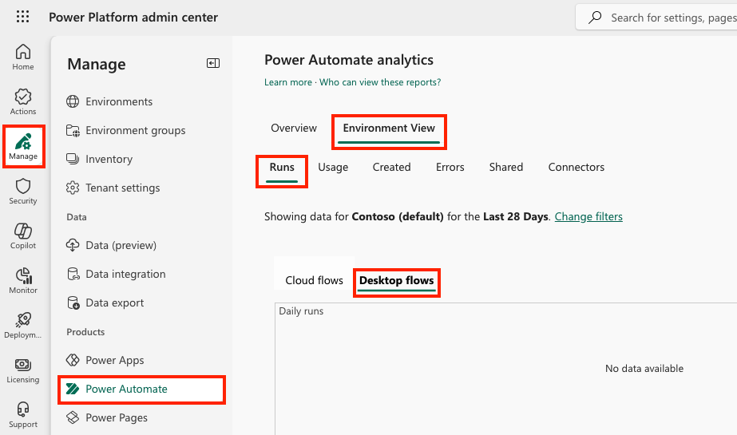Viewport: 737px width, 435px height.
Task: Open Actions in the left rail
Action: (x=23, y=101)
